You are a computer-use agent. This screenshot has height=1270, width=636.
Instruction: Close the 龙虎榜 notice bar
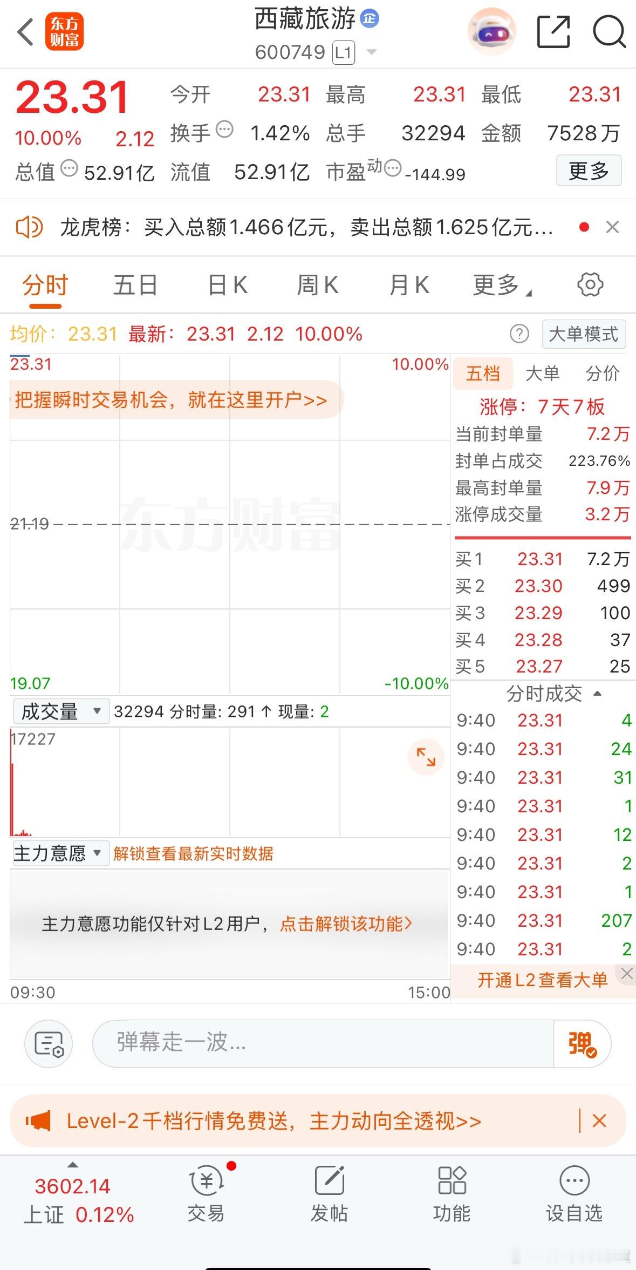[x=612, y=227]
